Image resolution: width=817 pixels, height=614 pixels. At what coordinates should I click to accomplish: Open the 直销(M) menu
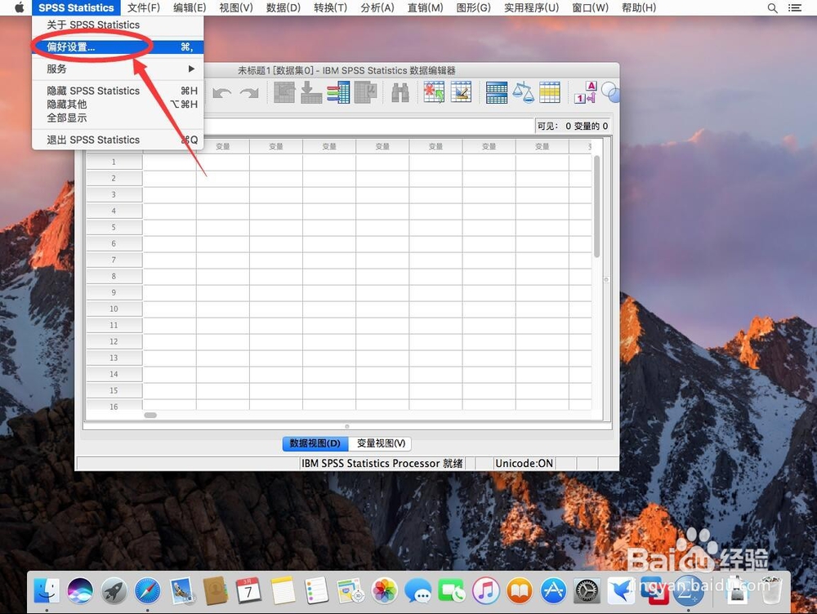click(x=425, y=8)
